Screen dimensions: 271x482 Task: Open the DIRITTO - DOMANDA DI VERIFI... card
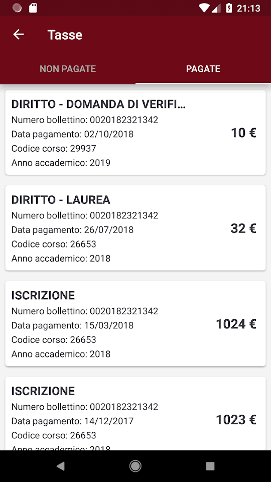(135, 132)
